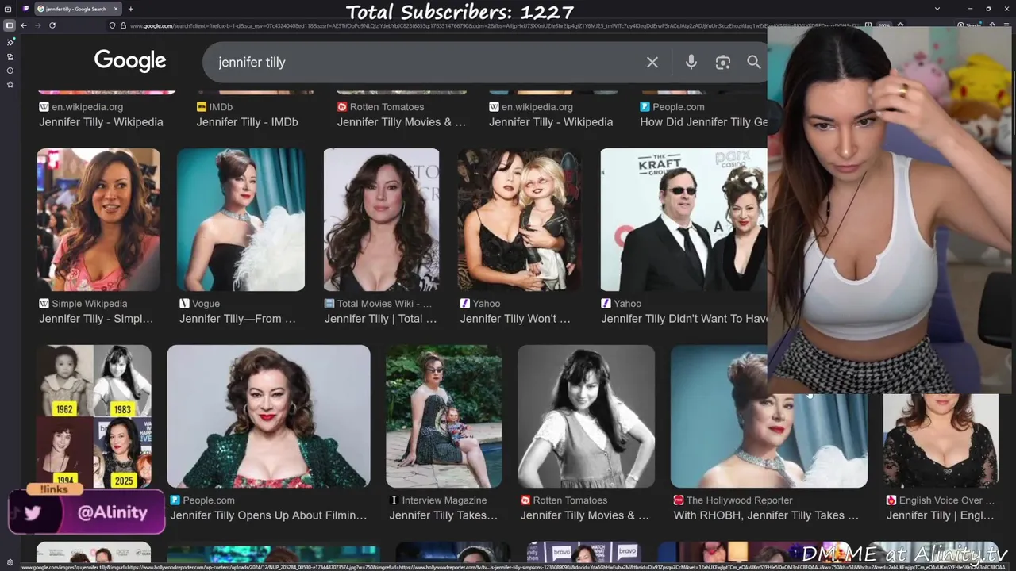Open the Simple Wikipedia image thumbnail

98,220
